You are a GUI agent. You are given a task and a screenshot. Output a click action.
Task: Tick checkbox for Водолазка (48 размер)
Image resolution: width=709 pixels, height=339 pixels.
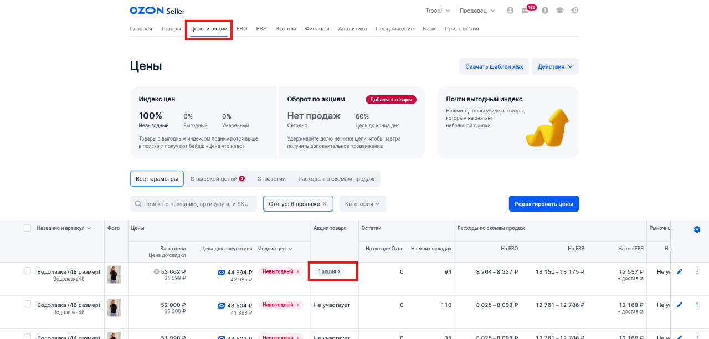coord(27,271)
